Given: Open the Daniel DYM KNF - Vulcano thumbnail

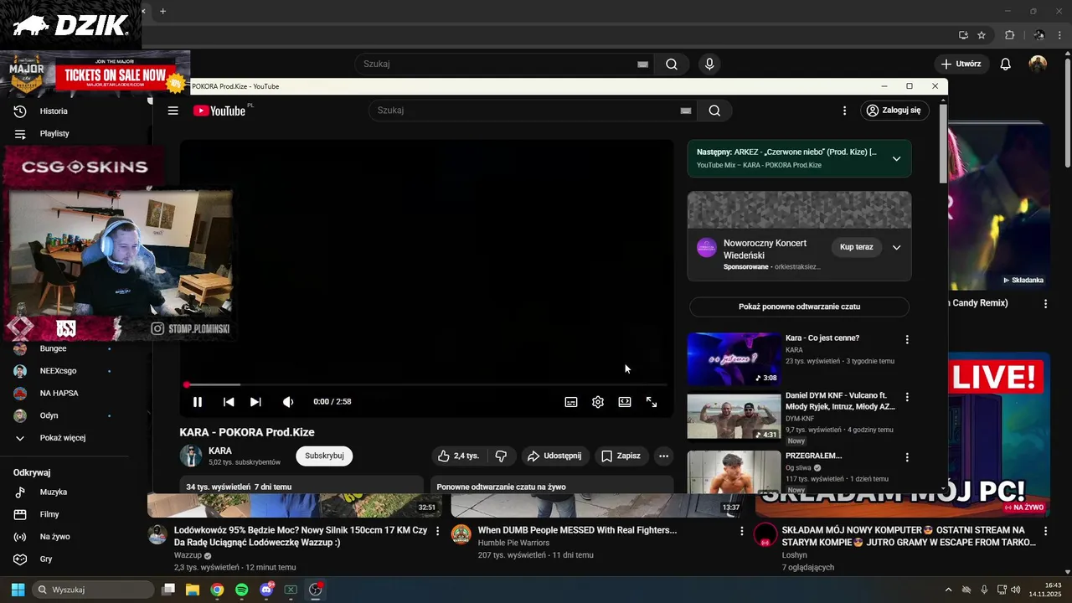Looking at the screenshot, I should (734, 416).
